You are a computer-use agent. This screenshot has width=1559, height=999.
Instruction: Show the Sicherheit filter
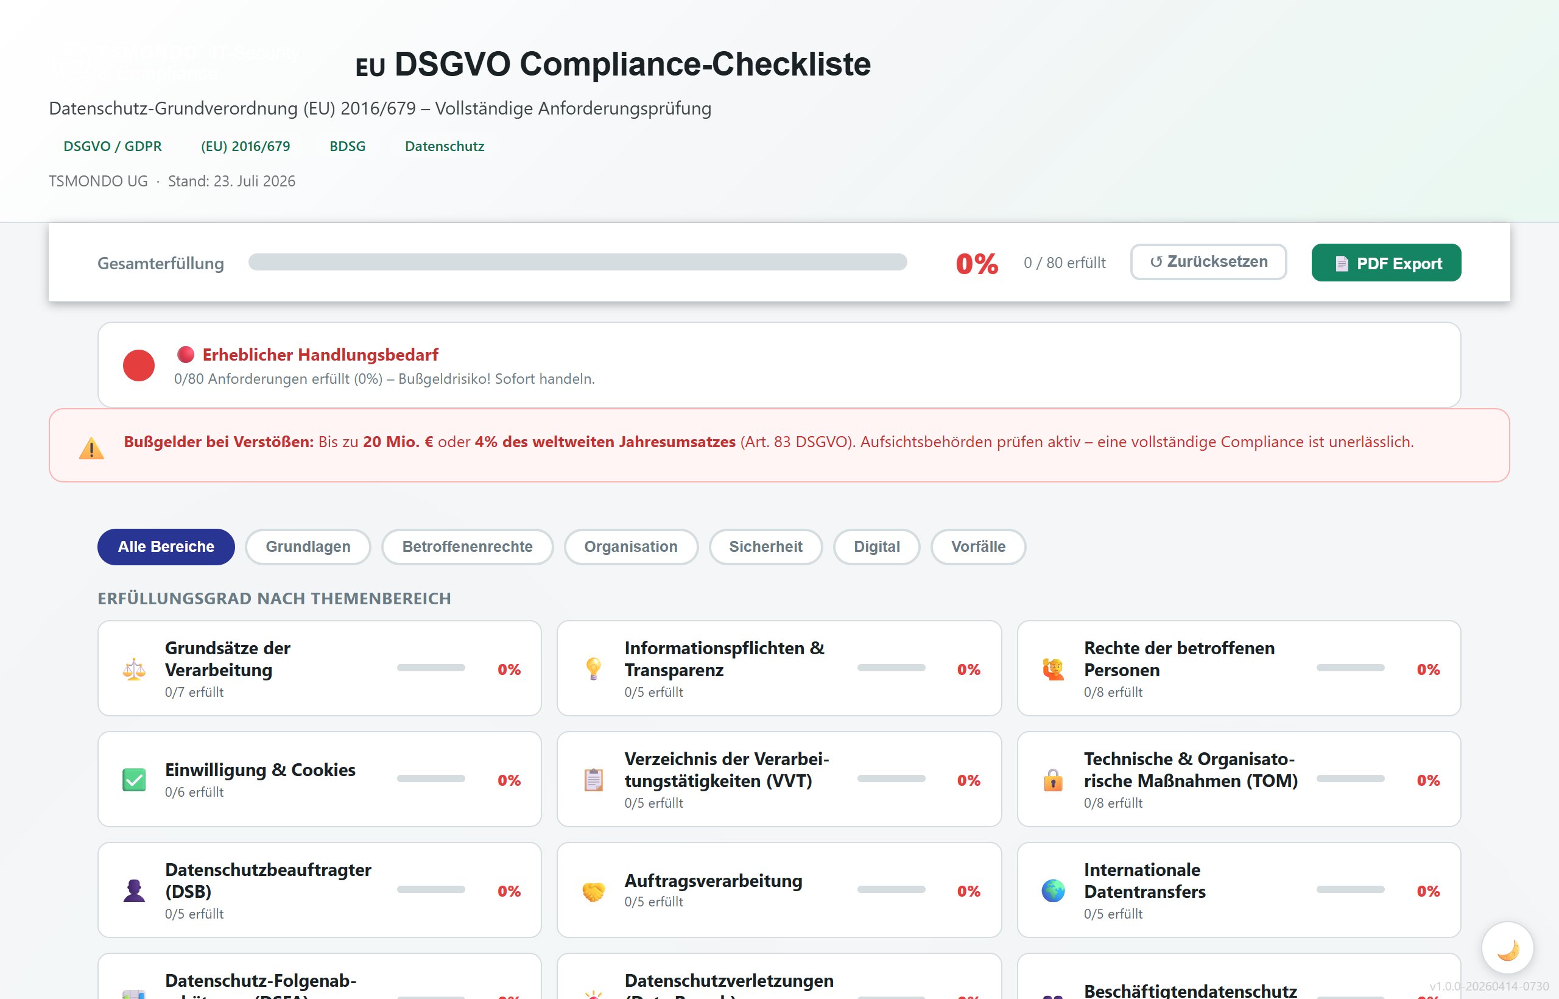pyautogui.click(x=766, y=547)
